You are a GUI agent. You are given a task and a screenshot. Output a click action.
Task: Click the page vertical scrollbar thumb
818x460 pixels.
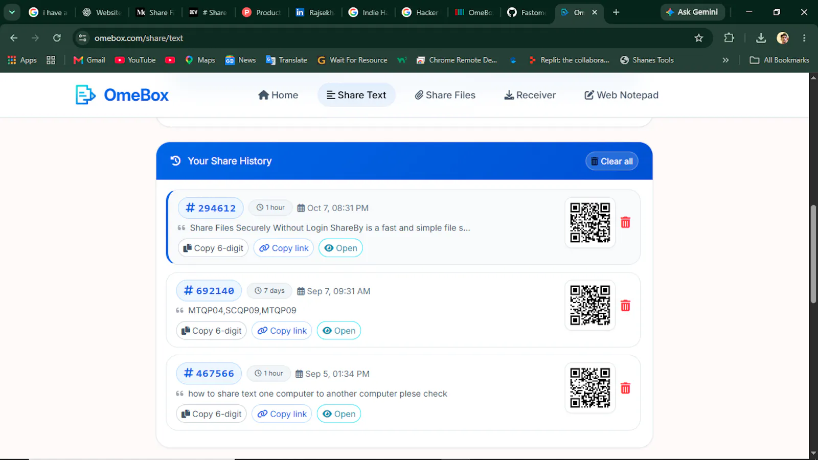[x=813, y=254]
